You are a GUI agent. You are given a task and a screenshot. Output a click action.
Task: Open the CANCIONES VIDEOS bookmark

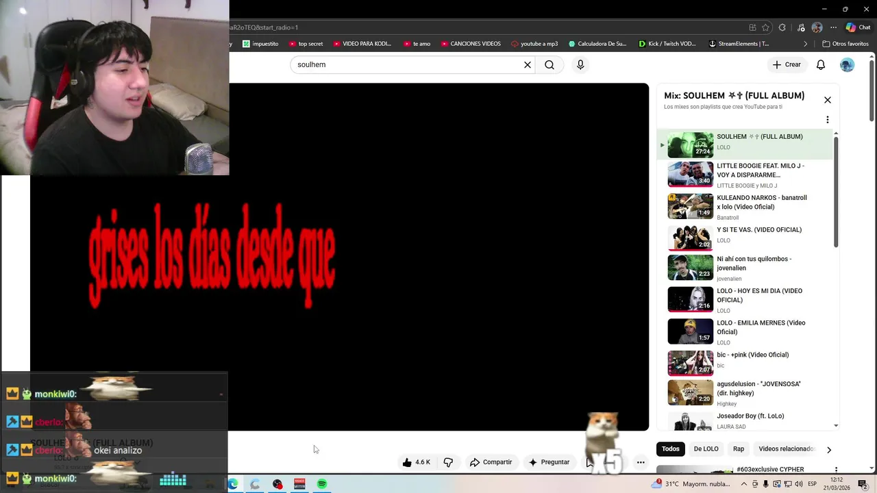[x=471, y=44]
